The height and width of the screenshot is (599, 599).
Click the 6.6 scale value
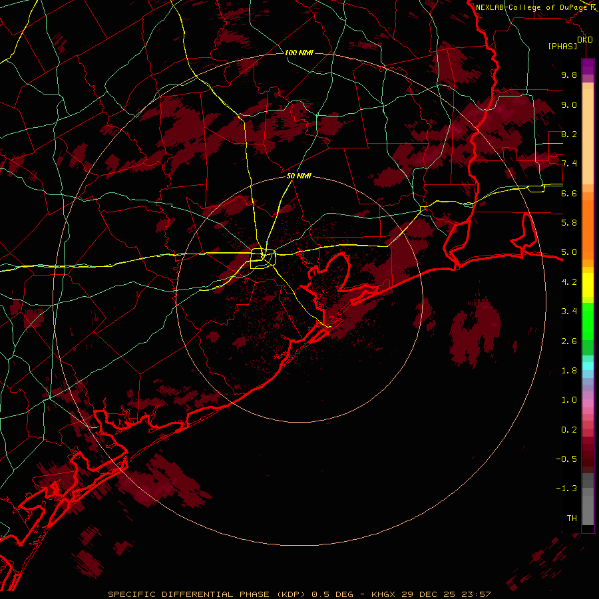point(569,193)
